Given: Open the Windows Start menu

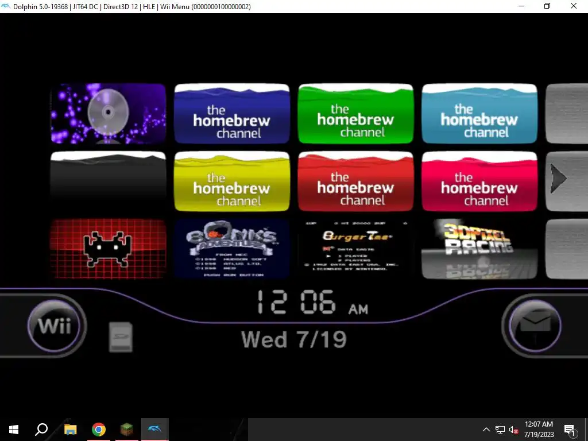Looking at the screenshot, I should [x=14, y=430].
